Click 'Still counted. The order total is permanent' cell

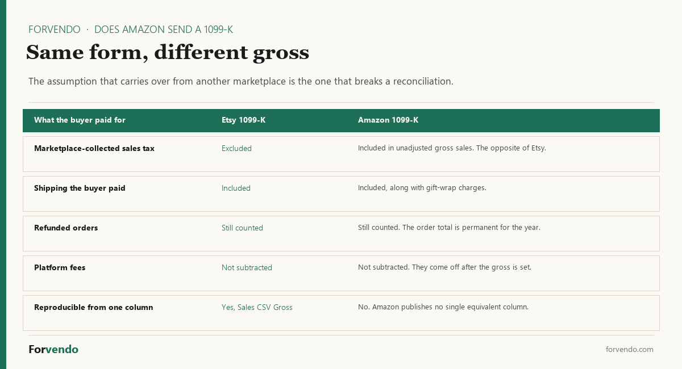coord(449,228)
